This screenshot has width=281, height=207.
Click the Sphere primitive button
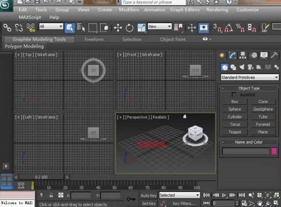(x=235, y=109)
